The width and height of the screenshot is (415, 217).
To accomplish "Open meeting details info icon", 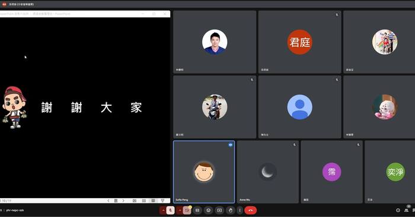I will click(398, 210).
